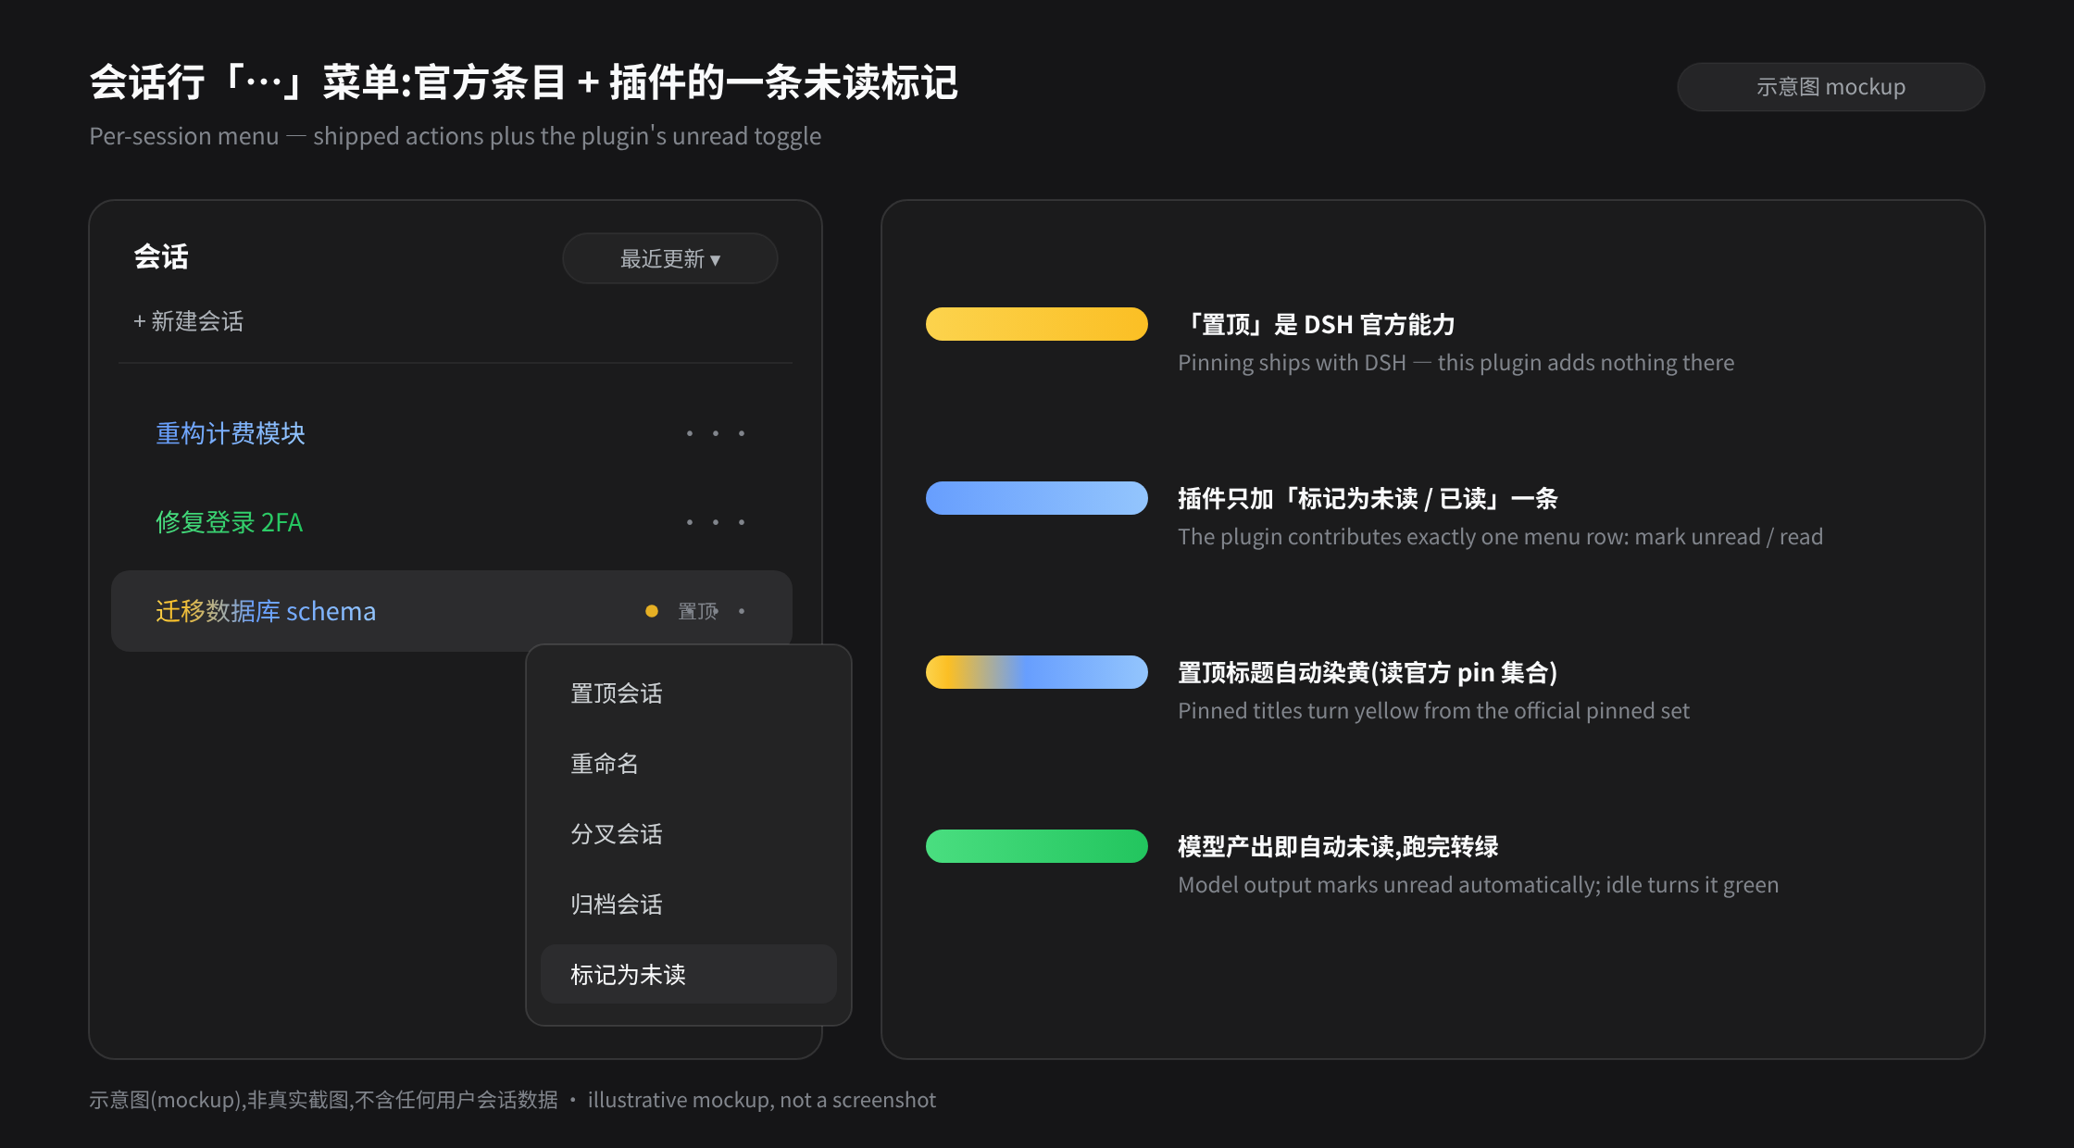Image resolution: width=2074 pixels, height=1148 pixels.
Task: Choose 分叉会话 from the context menu
Action: [689, 833]
